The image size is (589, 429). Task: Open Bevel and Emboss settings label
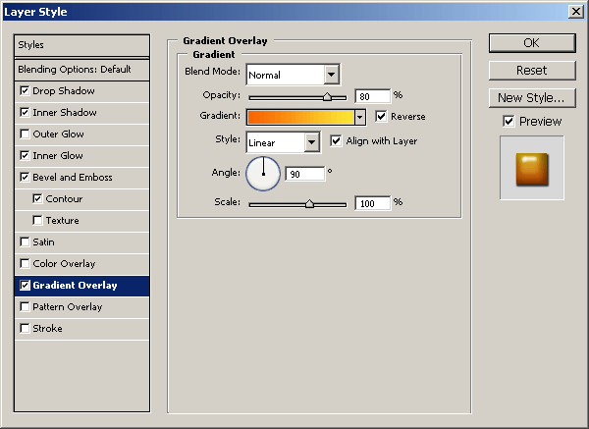pos(73,178)
